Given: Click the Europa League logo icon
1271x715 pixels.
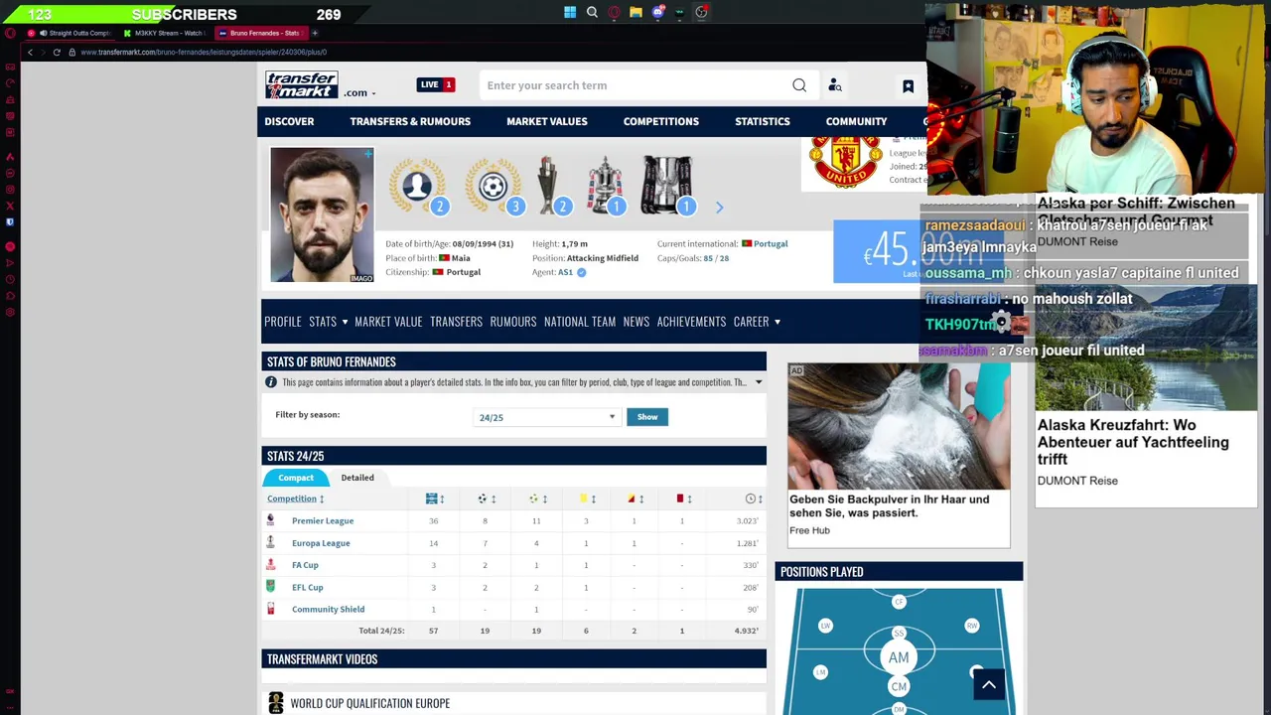Looking at the screenshot, I should point(270,542).
